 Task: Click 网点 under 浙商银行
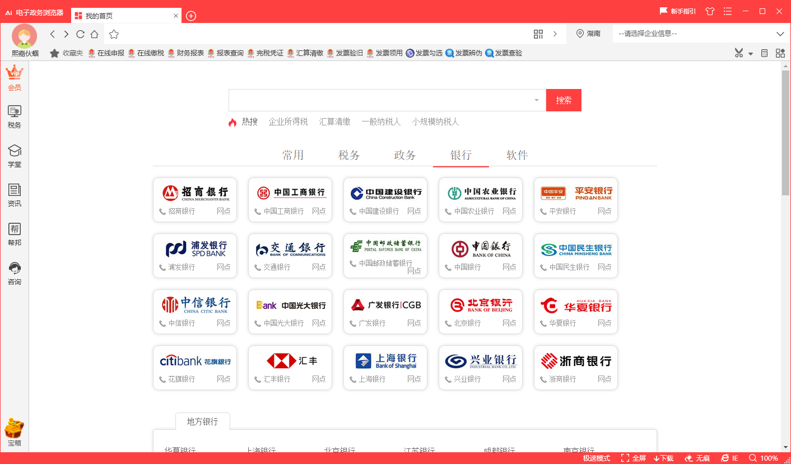(x=604, y=379)
